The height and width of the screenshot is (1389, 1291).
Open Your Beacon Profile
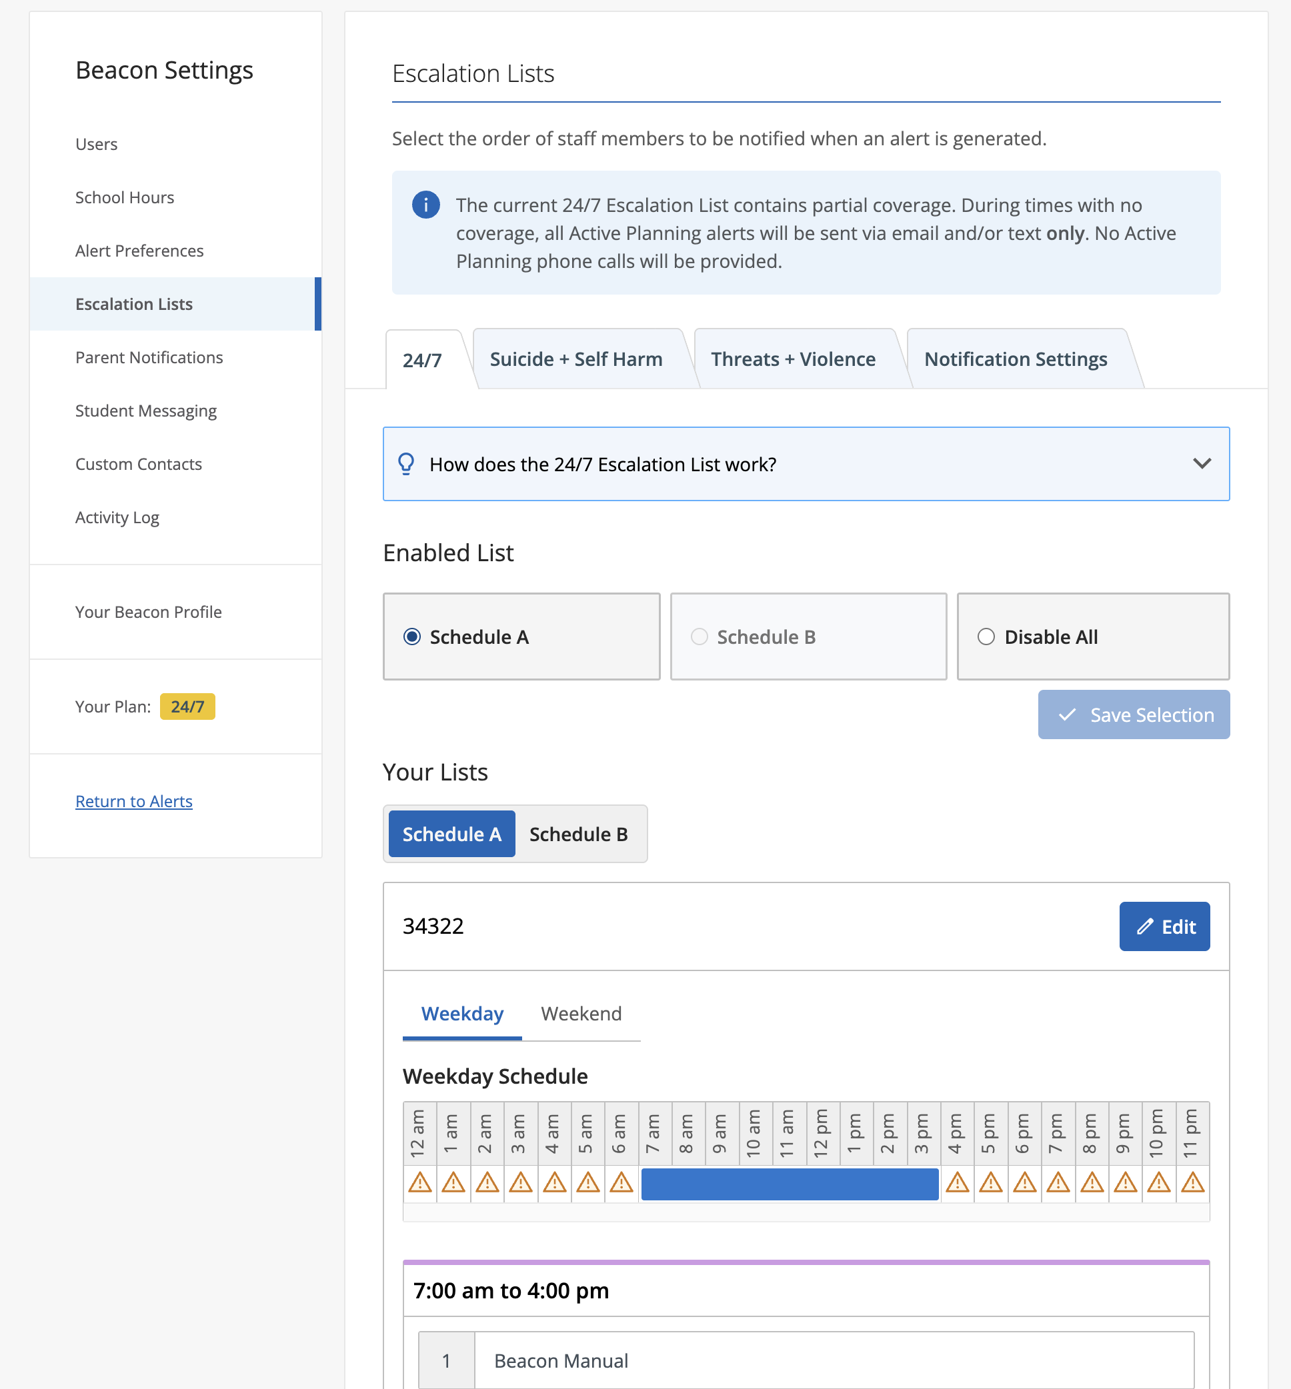149,612
